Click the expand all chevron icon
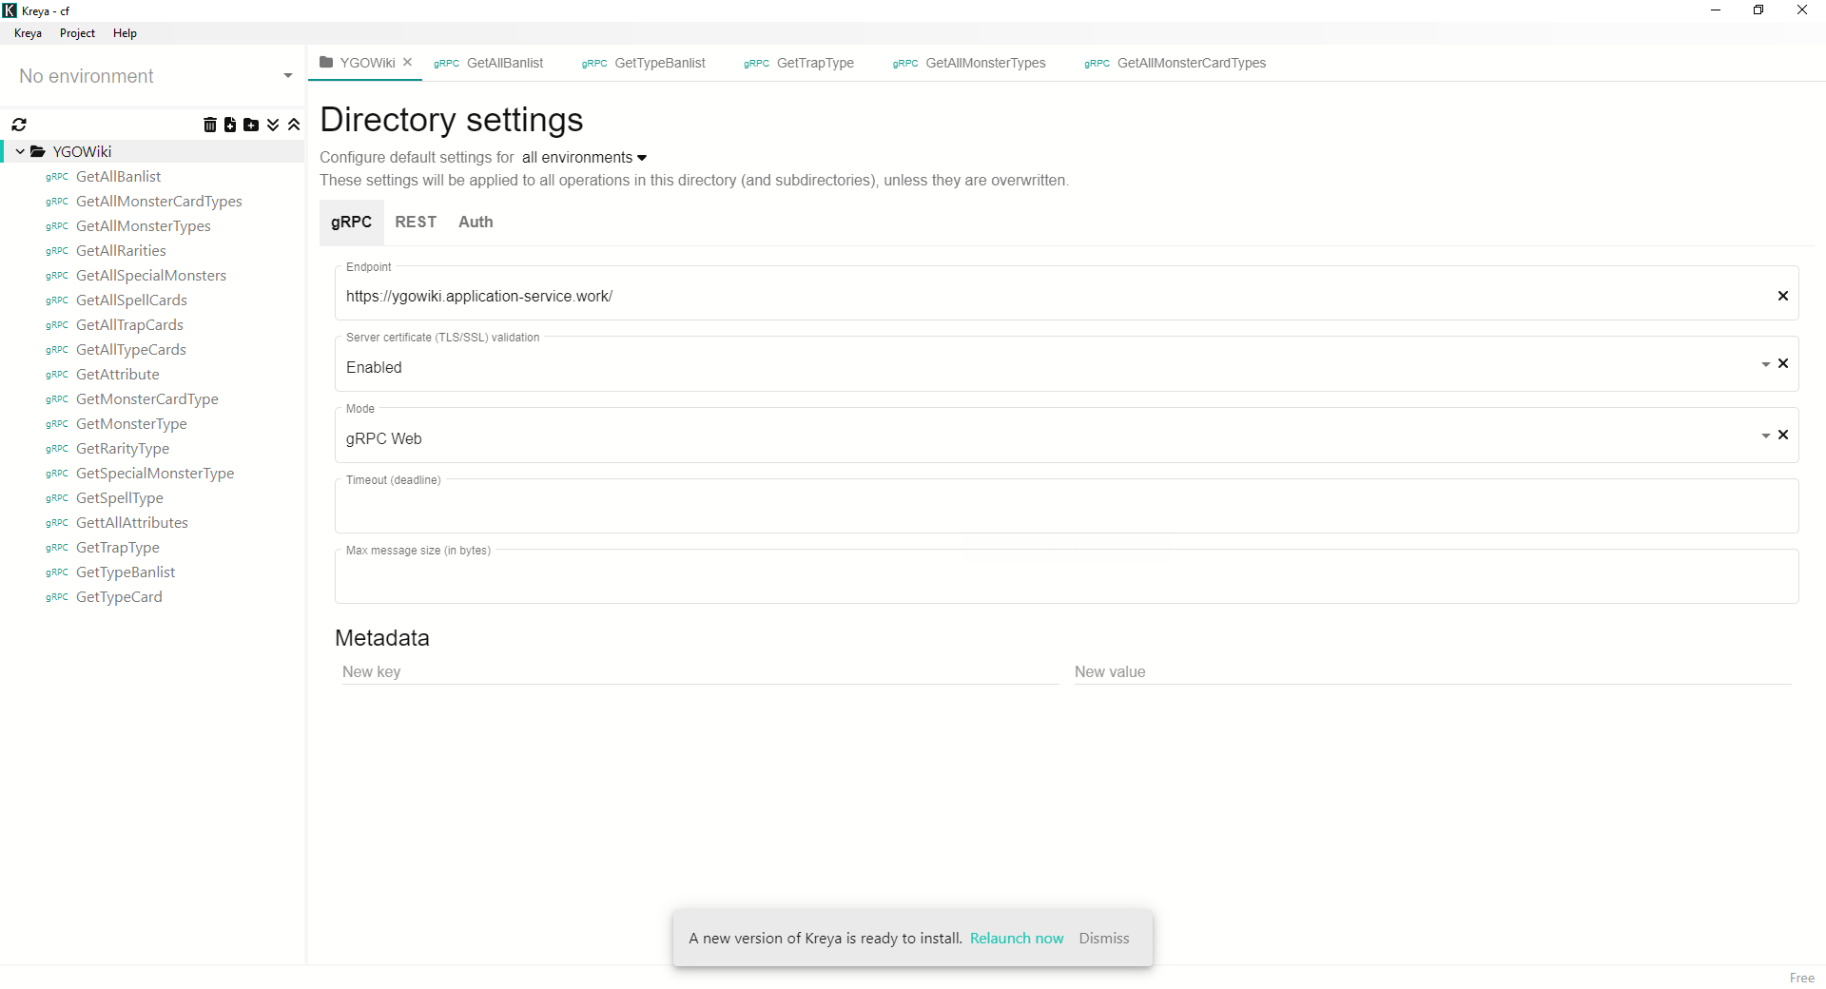The height and width of the screenshot is (989, 1826). [273, 125]
